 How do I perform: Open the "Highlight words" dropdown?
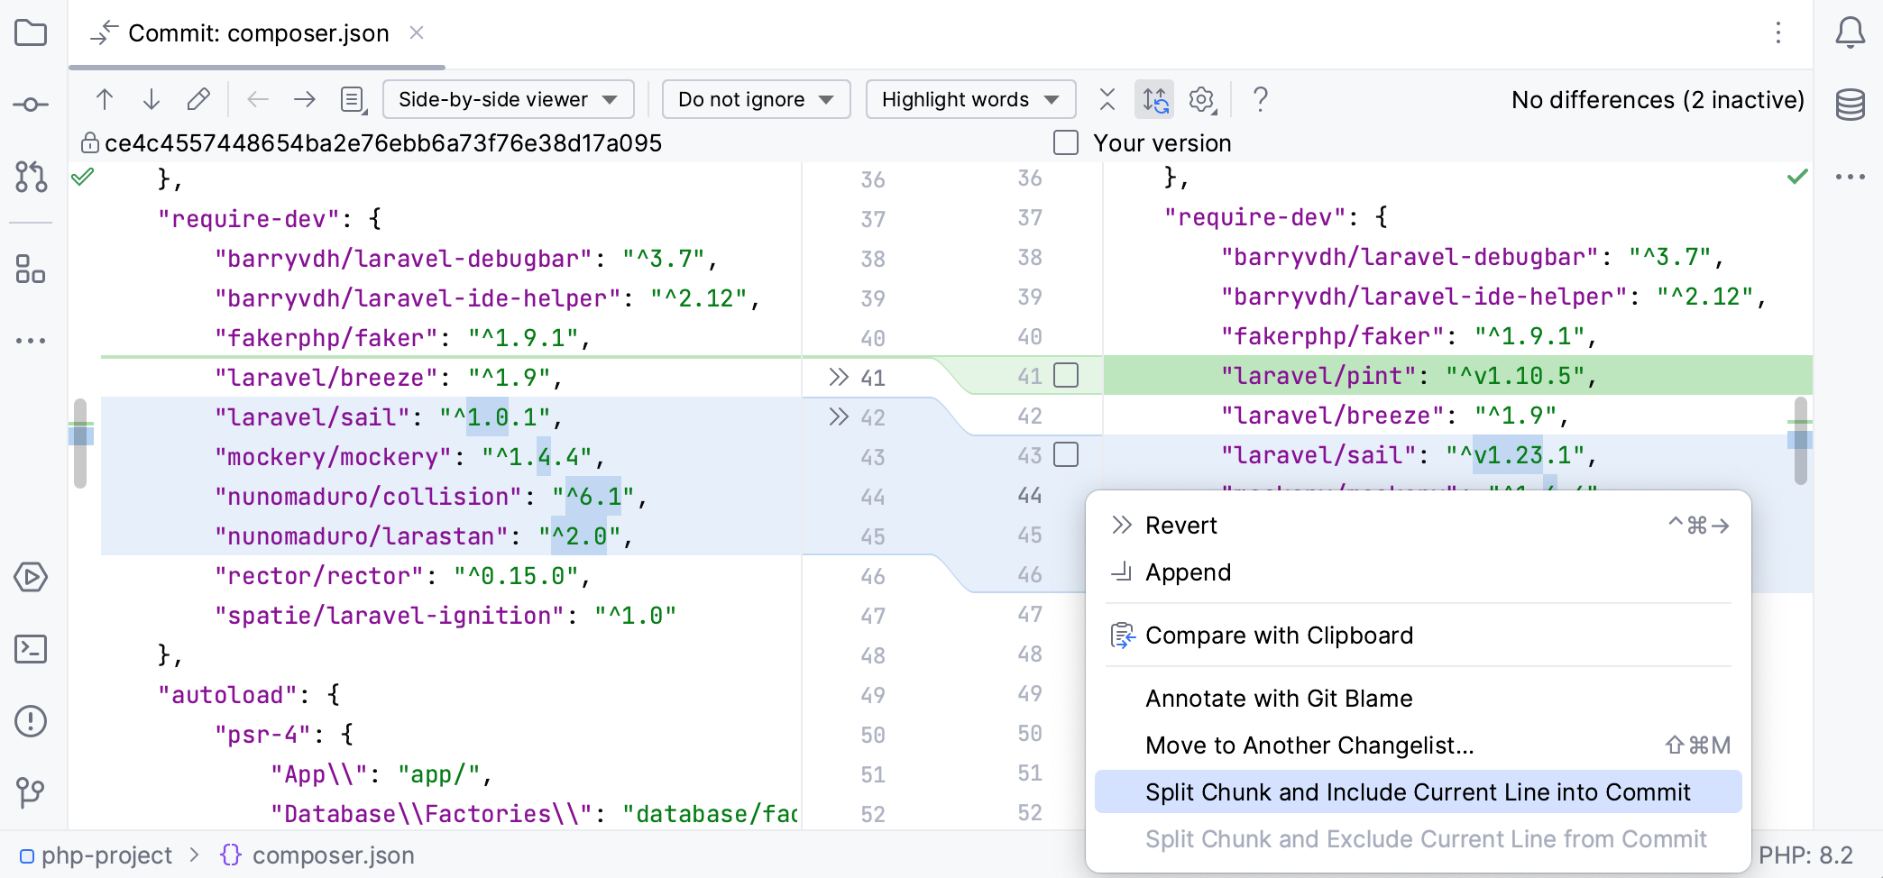970,99
